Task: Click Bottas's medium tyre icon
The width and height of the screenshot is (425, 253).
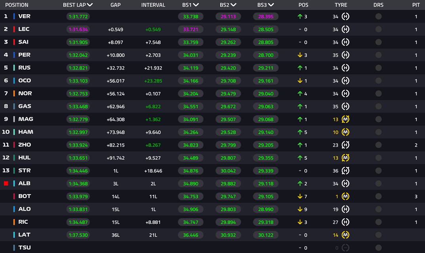Action: (x=345, y=196)
